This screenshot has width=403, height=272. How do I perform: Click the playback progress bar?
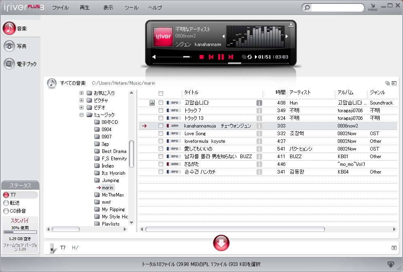[x=220, y=63]
